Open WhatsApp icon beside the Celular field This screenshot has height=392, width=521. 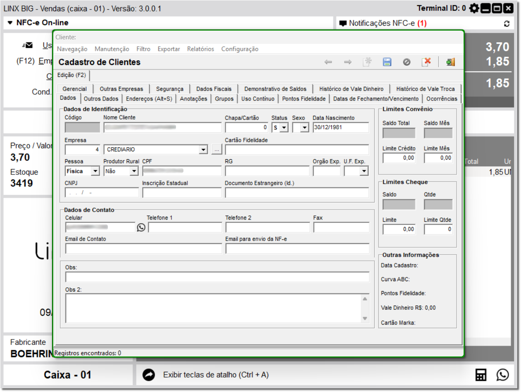tap(141, 227)
